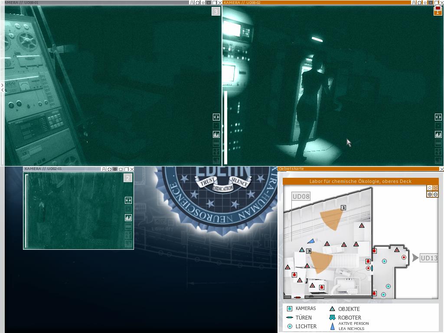
Task: Click the vertical level bar in UD02-01 camera
Action: pyautogui.click(x=26, y=211)
